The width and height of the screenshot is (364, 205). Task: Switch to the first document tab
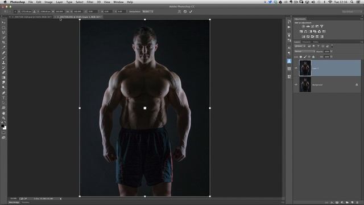(32, 17)
